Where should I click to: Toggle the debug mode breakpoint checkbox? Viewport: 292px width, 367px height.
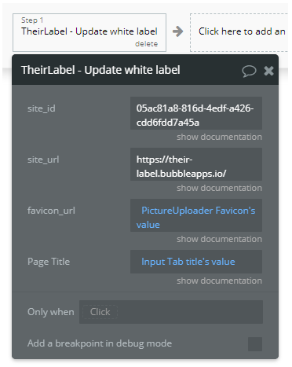click(255, 344)
